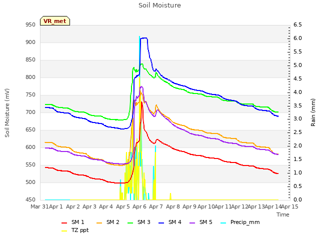This screenshot has width=320, height=240.
Task: Click the cyan Precip_mm legend swatch
Action: [x=223, y=223]
